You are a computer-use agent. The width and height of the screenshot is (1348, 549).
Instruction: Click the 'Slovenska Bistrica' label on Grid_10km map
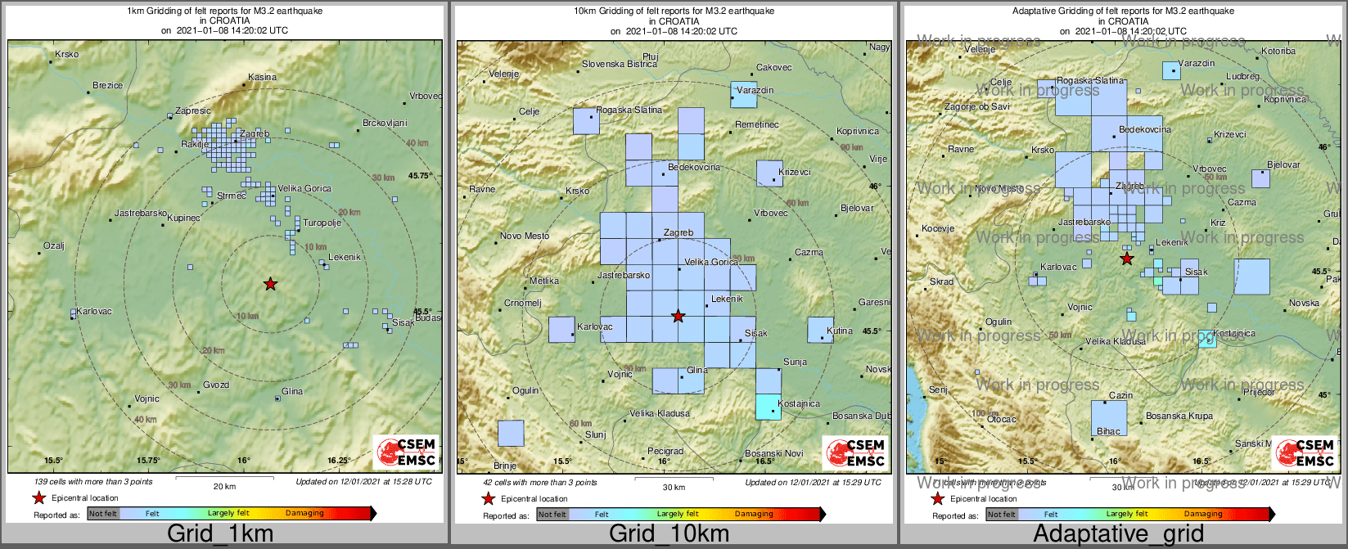[620, 64]
